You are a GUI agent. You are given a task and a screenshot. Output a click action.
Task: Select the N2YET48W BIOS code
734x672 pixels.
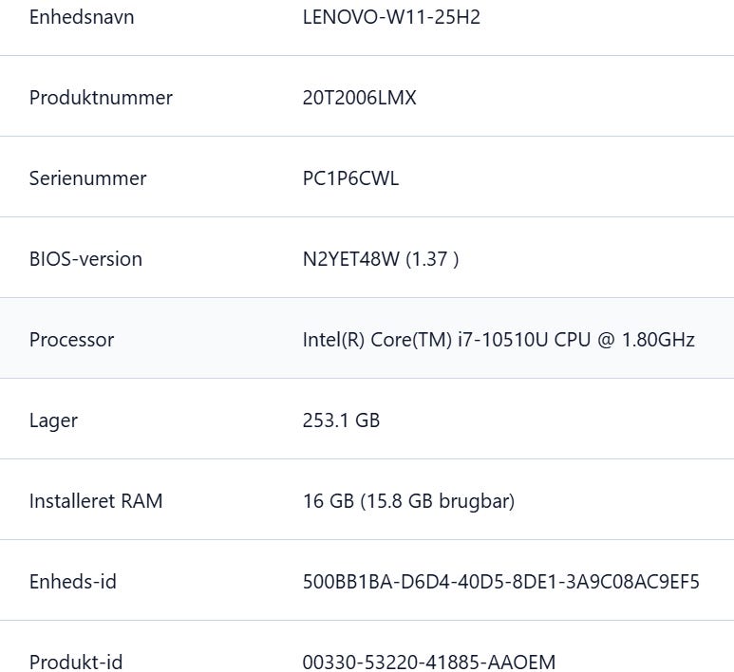(350, 259)
